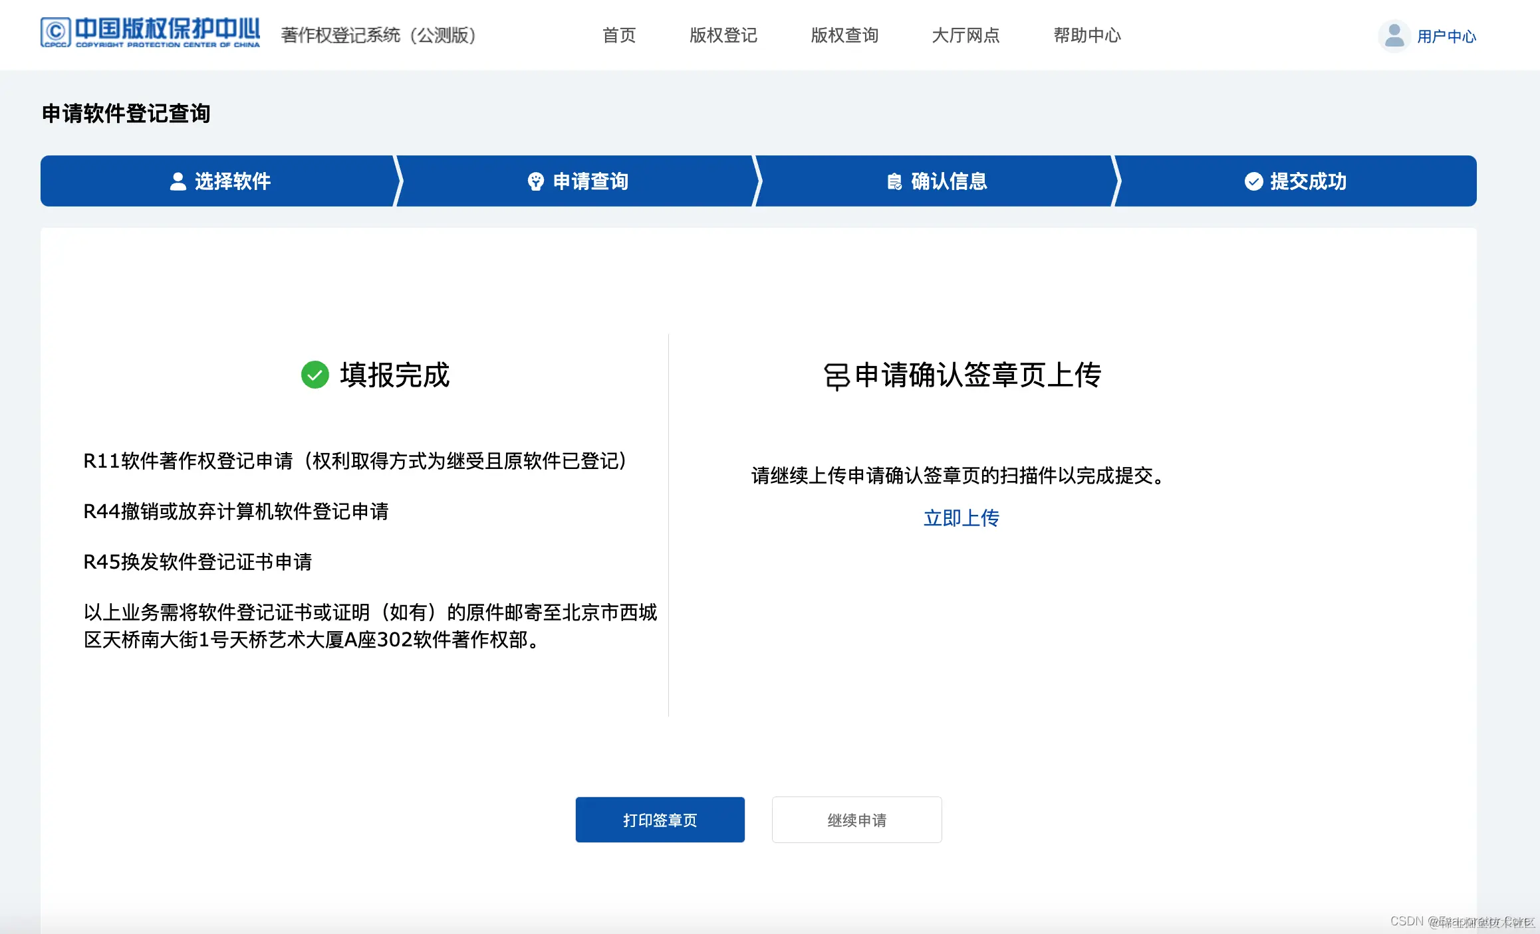This screenshot has width=1540, height=934.
Task: Click the upload icon beside 申请确认签章页上传
Action: (837, 375)
